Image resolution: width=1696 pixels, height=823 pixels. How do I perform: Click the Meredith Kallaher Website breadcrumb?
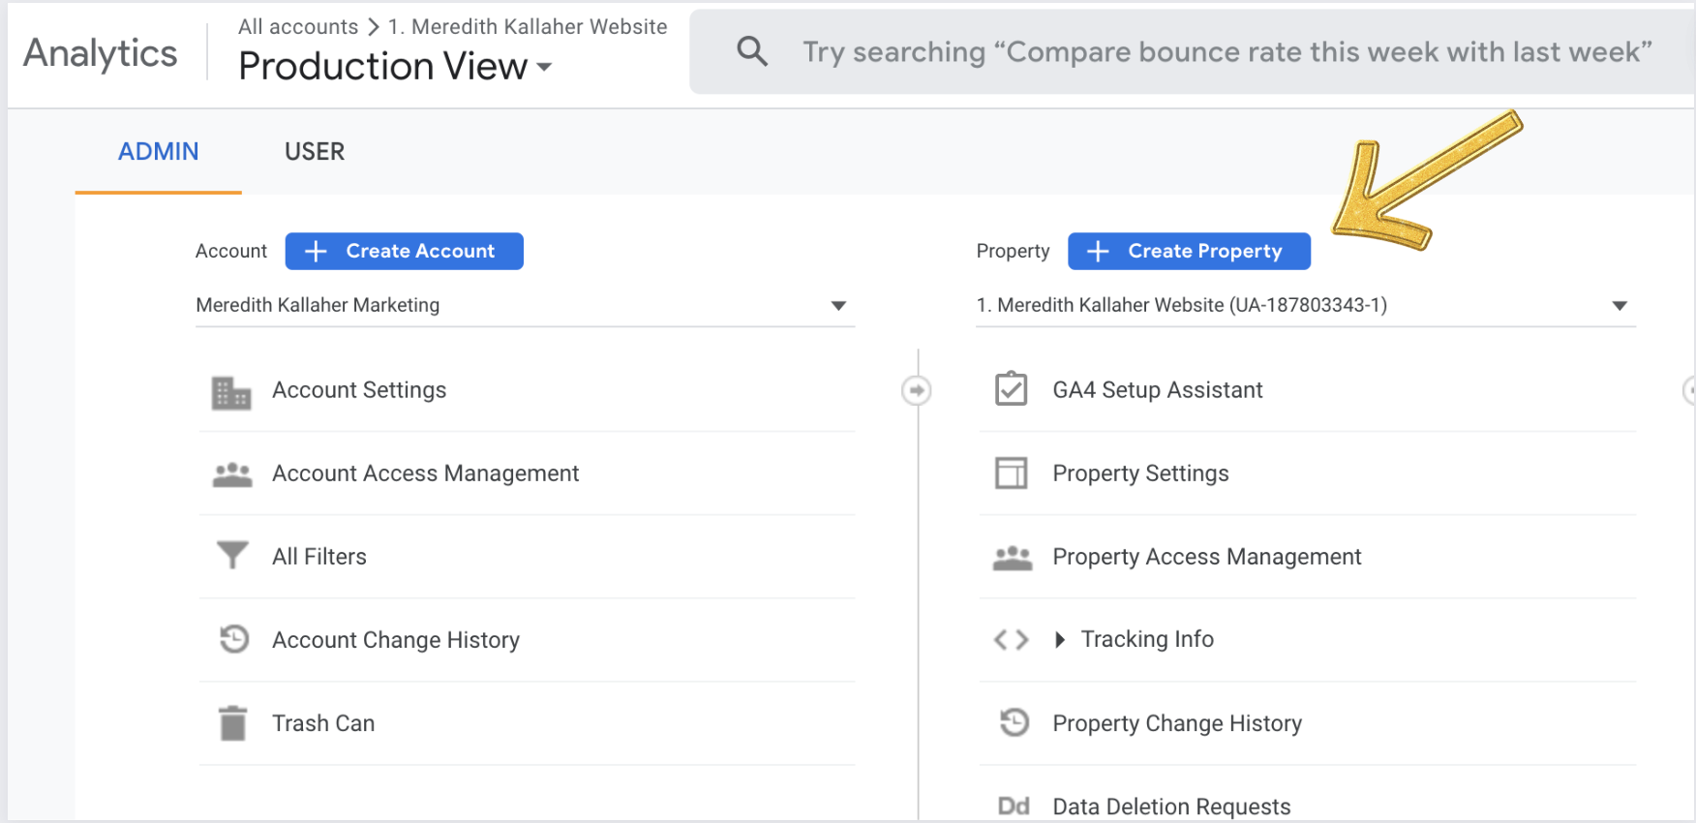(x=528, y=27)
